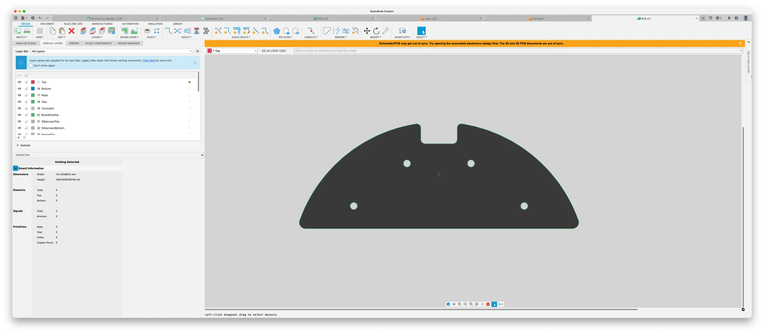Select the polygon pour pentagon tool
Image resolution: width=764 pixels, height=334 pixels.
(x=277, y=31)
